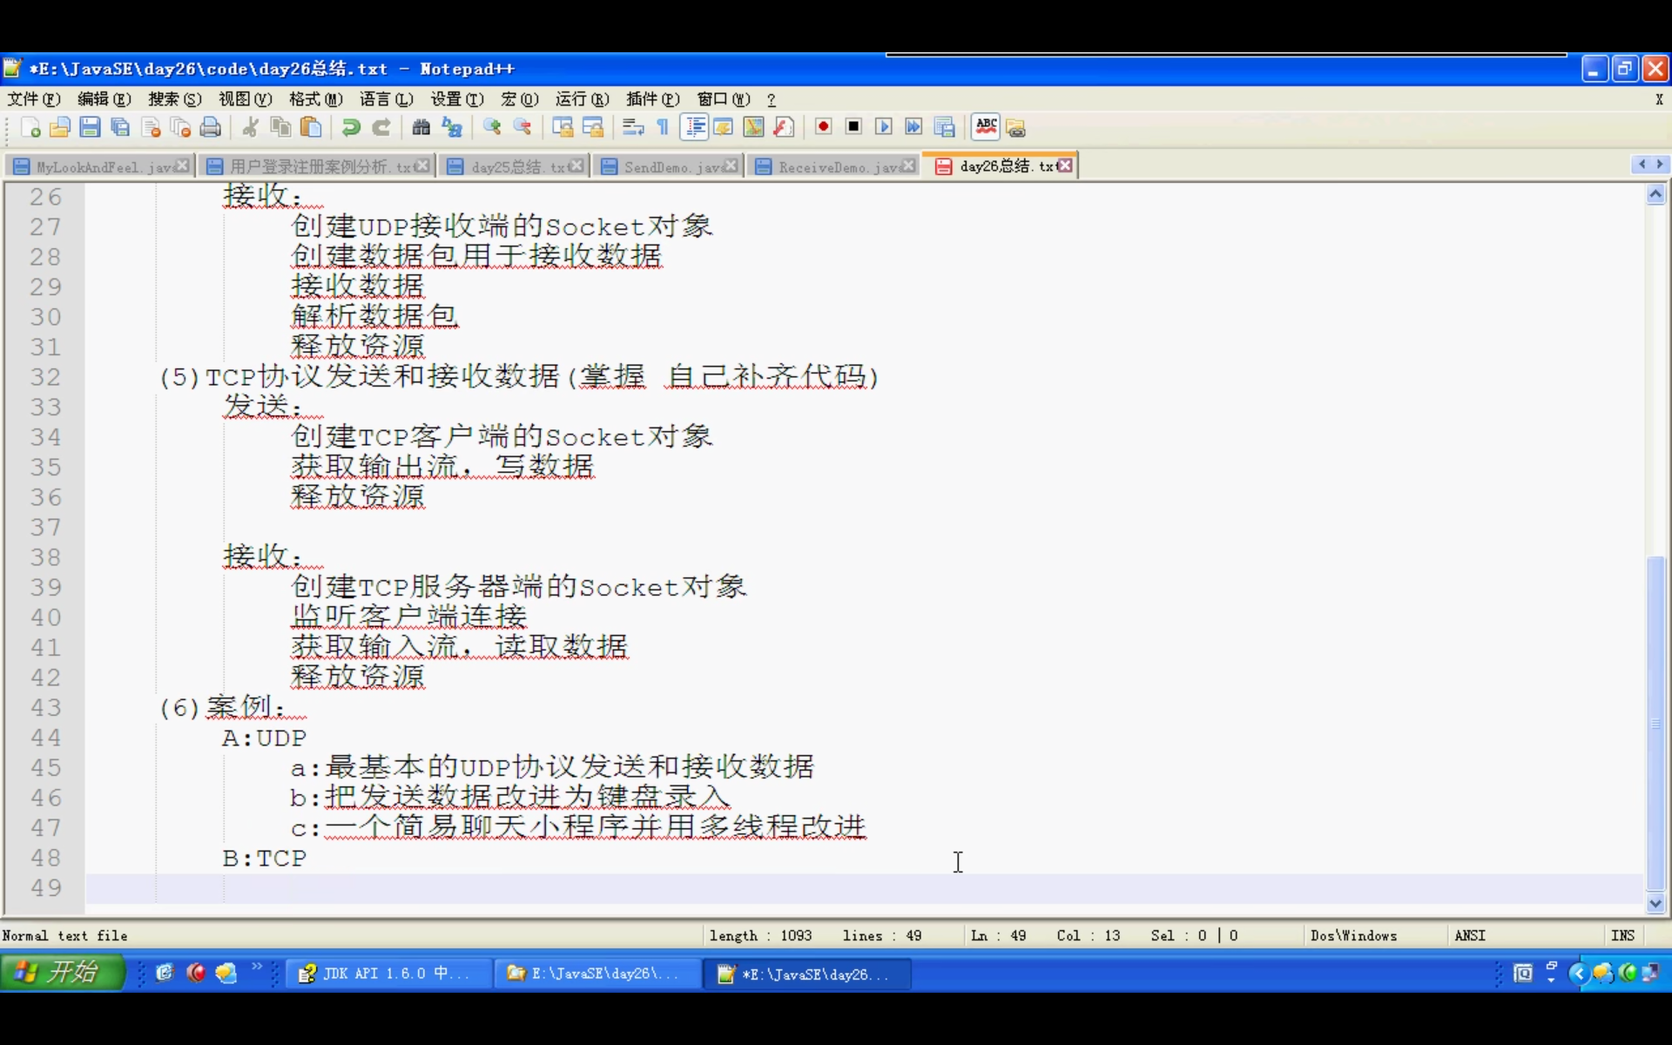Image resolution: width=1672 pixels, height=1045 pixels.
Task: Undo the last edit
Action: [x=351, y=128]
